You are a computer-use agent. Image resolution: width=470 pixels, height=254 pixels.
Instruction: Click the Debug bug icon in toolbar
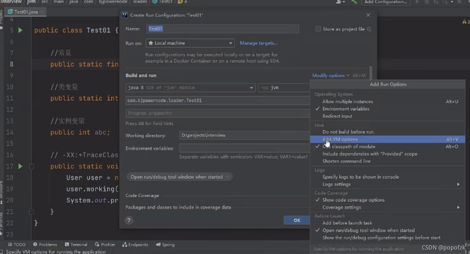tap(427, 2)
